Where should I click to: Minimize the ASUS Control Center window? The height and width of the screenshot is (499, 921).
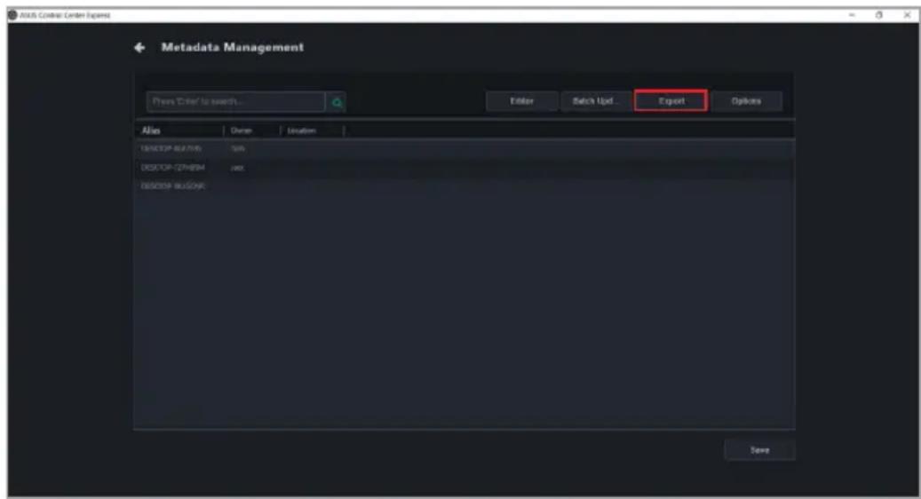click(x=852, y=15)
